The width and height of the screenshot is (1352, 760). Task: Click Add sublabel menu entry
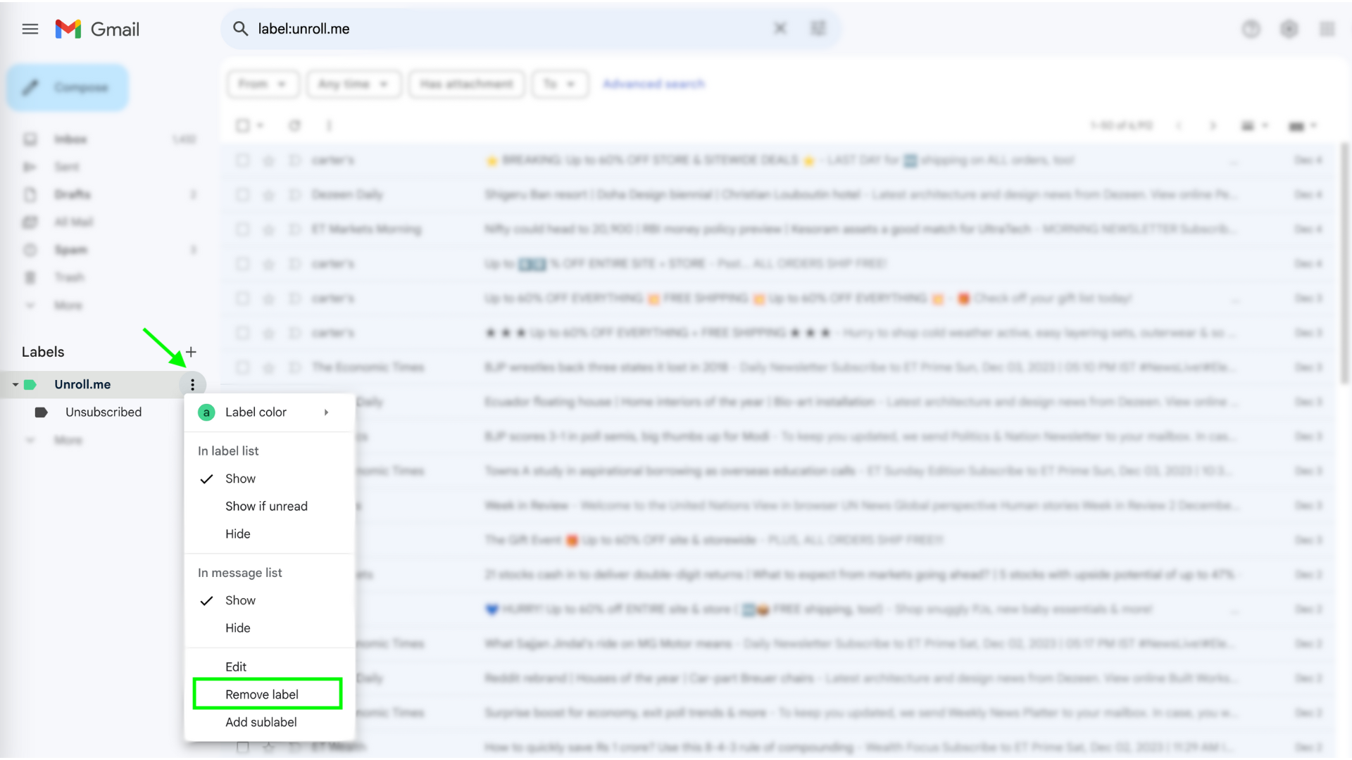click(261, 723)
